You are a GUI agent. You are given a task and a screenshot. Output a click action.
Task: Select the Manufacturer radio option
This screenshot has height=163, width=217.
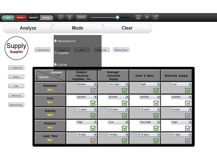56,41
